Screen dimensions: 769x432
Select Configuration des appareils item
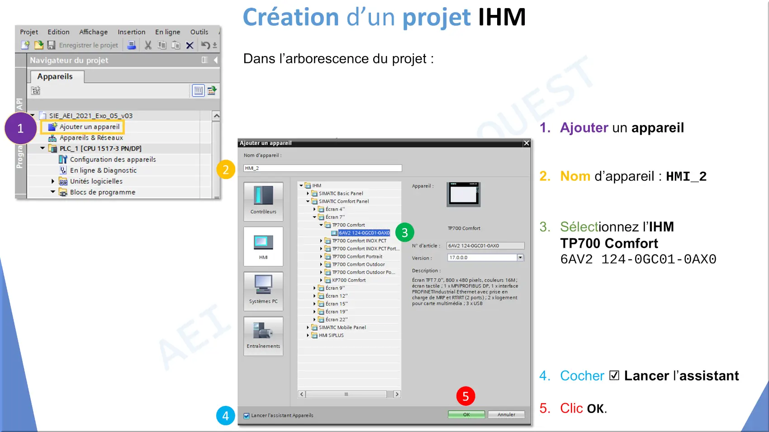point(113,160)
